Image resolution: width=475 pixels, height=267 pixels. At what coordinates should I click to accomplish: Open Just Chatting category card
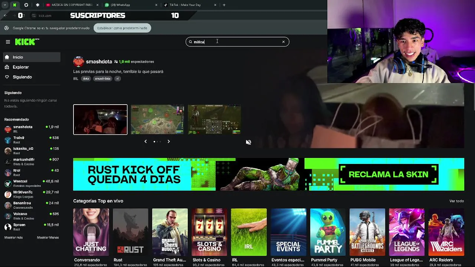(x=91, y=232)
